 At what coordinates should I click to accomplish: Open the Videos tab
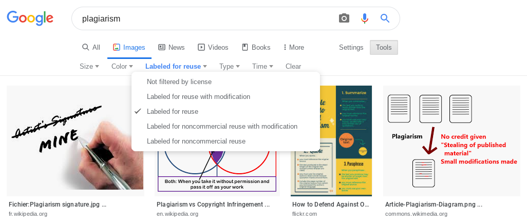(x=213, y=47)
